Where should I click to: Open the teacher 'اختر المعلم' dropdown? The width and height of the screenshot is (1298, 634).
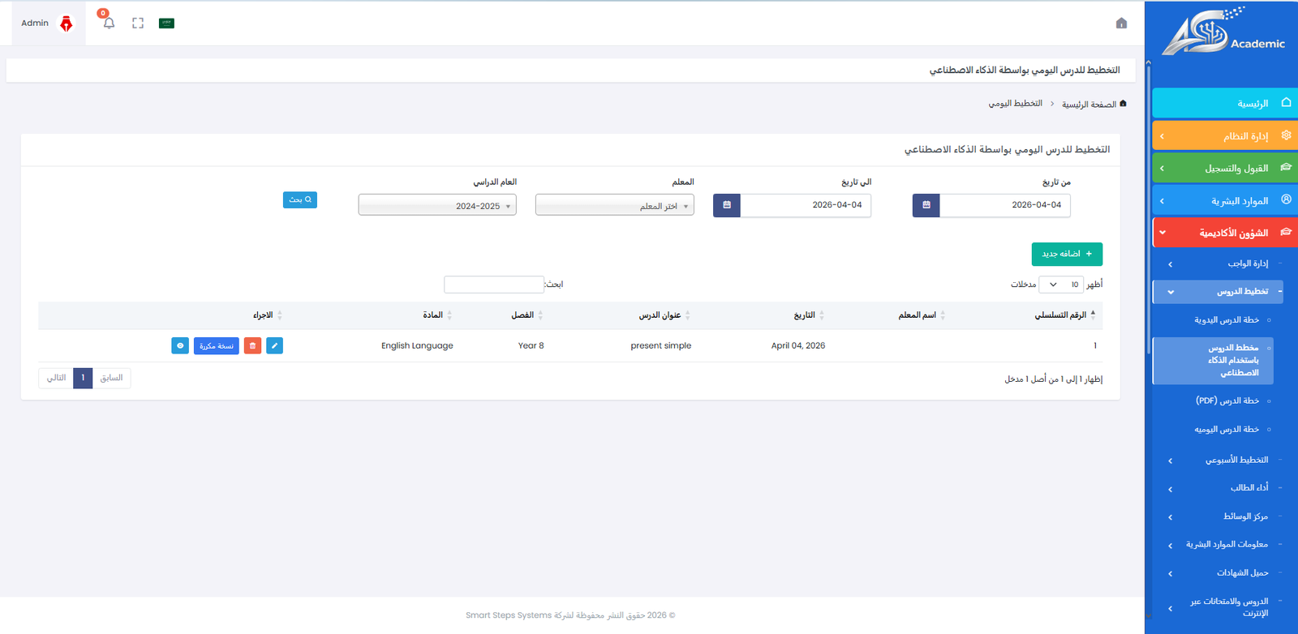[615, 206]
